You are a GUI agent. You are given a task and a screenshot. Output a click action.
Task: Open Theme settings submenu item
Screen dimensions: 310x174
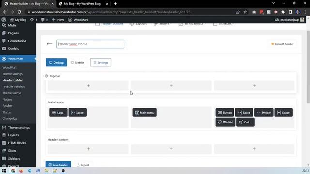tap(13, 74)
